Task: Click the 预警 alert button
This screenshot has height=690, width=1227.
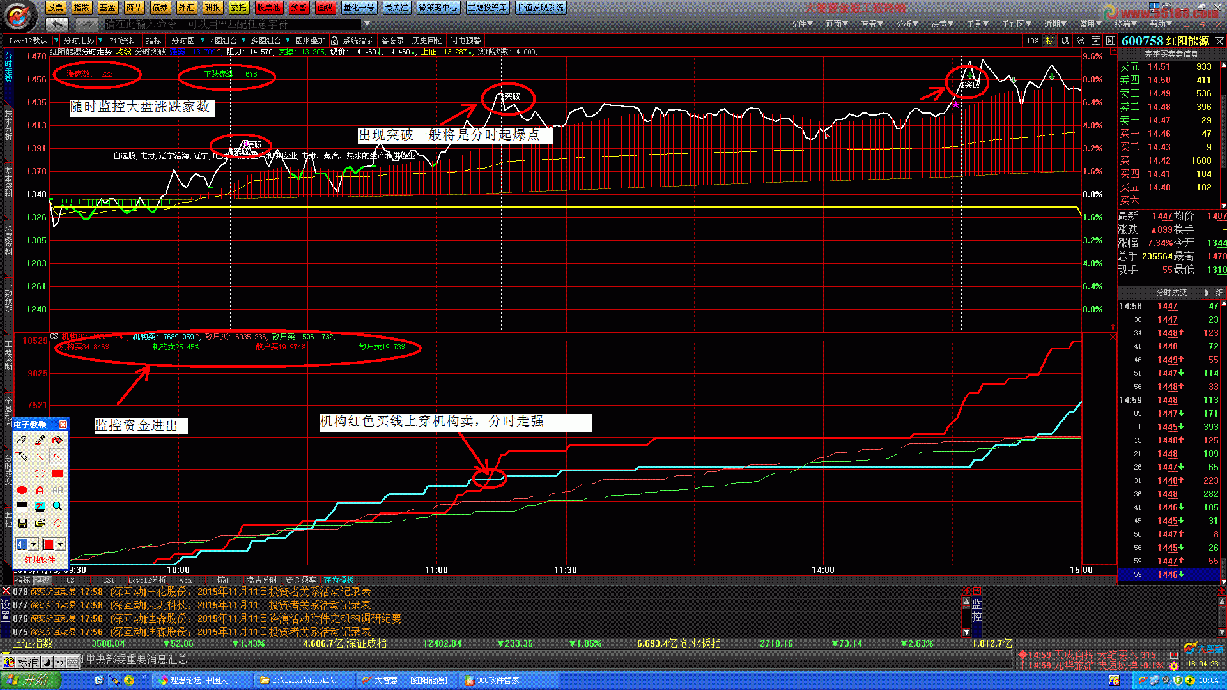Action: coord(298,8)
